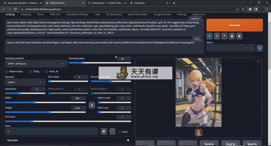The image size is (271, 146).
Task: Select the generated image thumbnail below preview
Action: coord(198,133)
